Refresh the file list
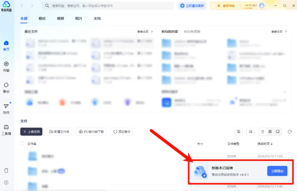 click(290, 132)
